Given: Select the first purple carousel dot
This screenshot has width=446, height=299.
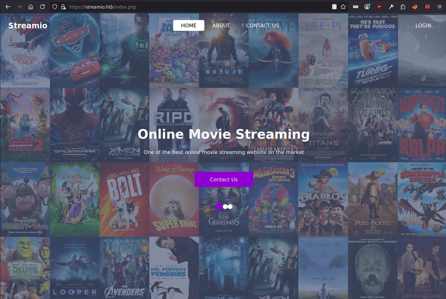Looking at the screenshot, I should [x=219, y=206].
